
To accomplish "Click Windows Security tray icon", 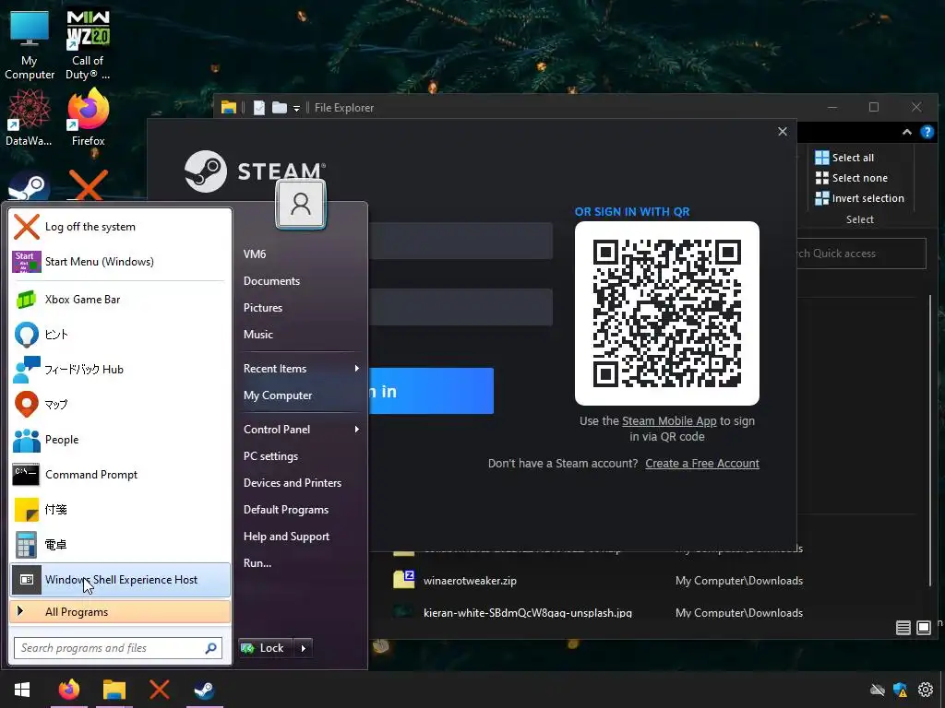I will click(901, 690).
